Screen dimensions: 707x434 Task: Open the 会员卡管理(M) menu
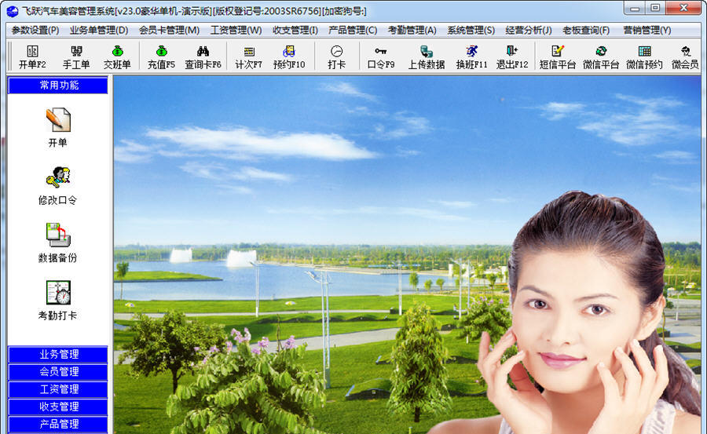tap(169, 30)
